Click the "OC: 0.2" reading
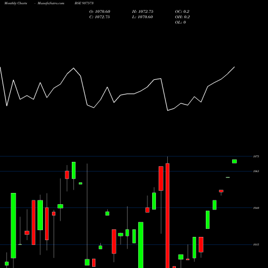Image resolution: width=268 pixels, height=268 pixels. tap(182, 12)
